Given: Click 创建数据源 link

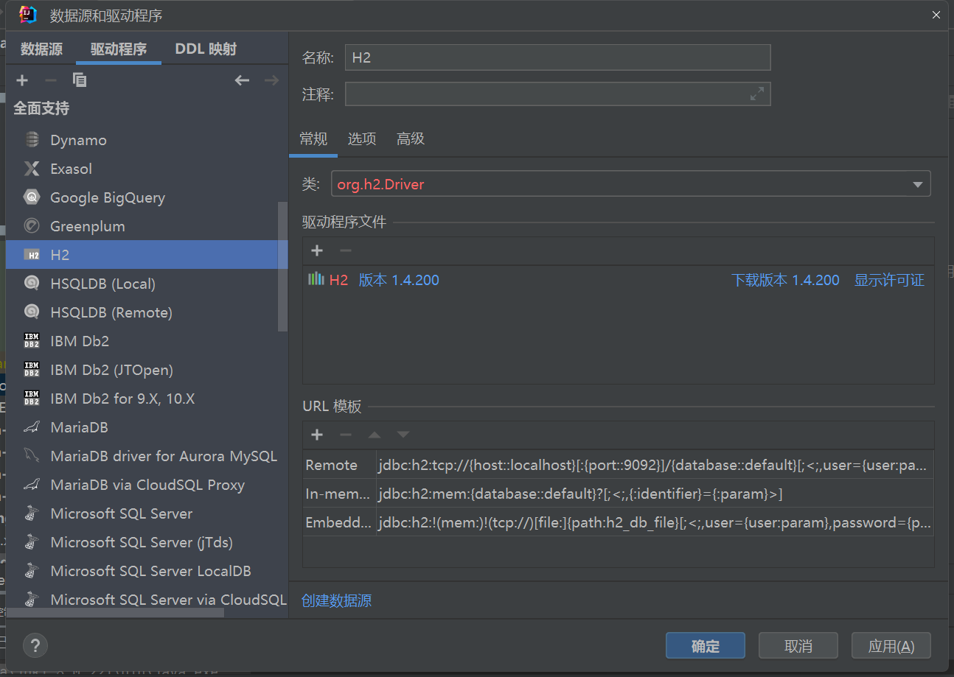Looking at the screenshot, I should 337,600.
